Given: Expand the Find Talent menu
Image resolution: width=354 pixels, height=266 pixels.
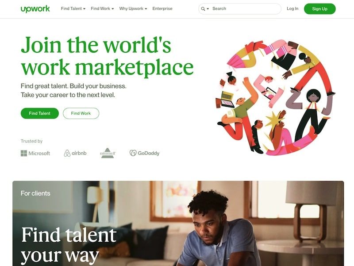Looking at the screenshot, I should (73, 8).
